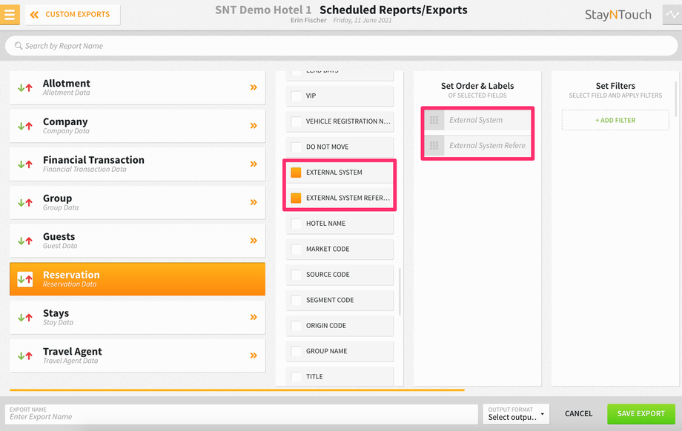The image size is (682, 431).
Task: Select the Travel Agent data category
Action: [137, 355]
